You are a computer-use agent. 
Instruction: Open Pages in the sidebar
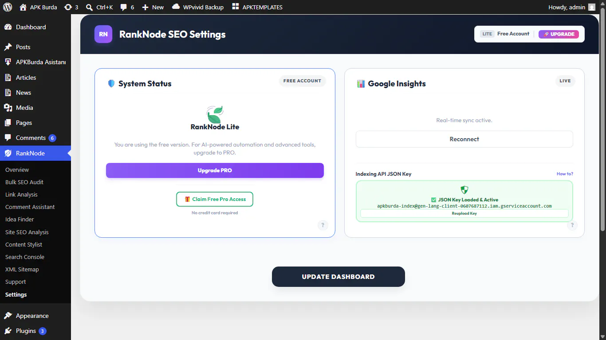coord(35,123)
